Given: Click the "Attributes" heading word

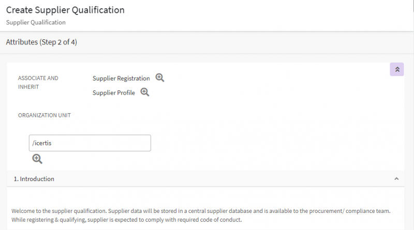Looking at the screenshot, I should [22, 42].
